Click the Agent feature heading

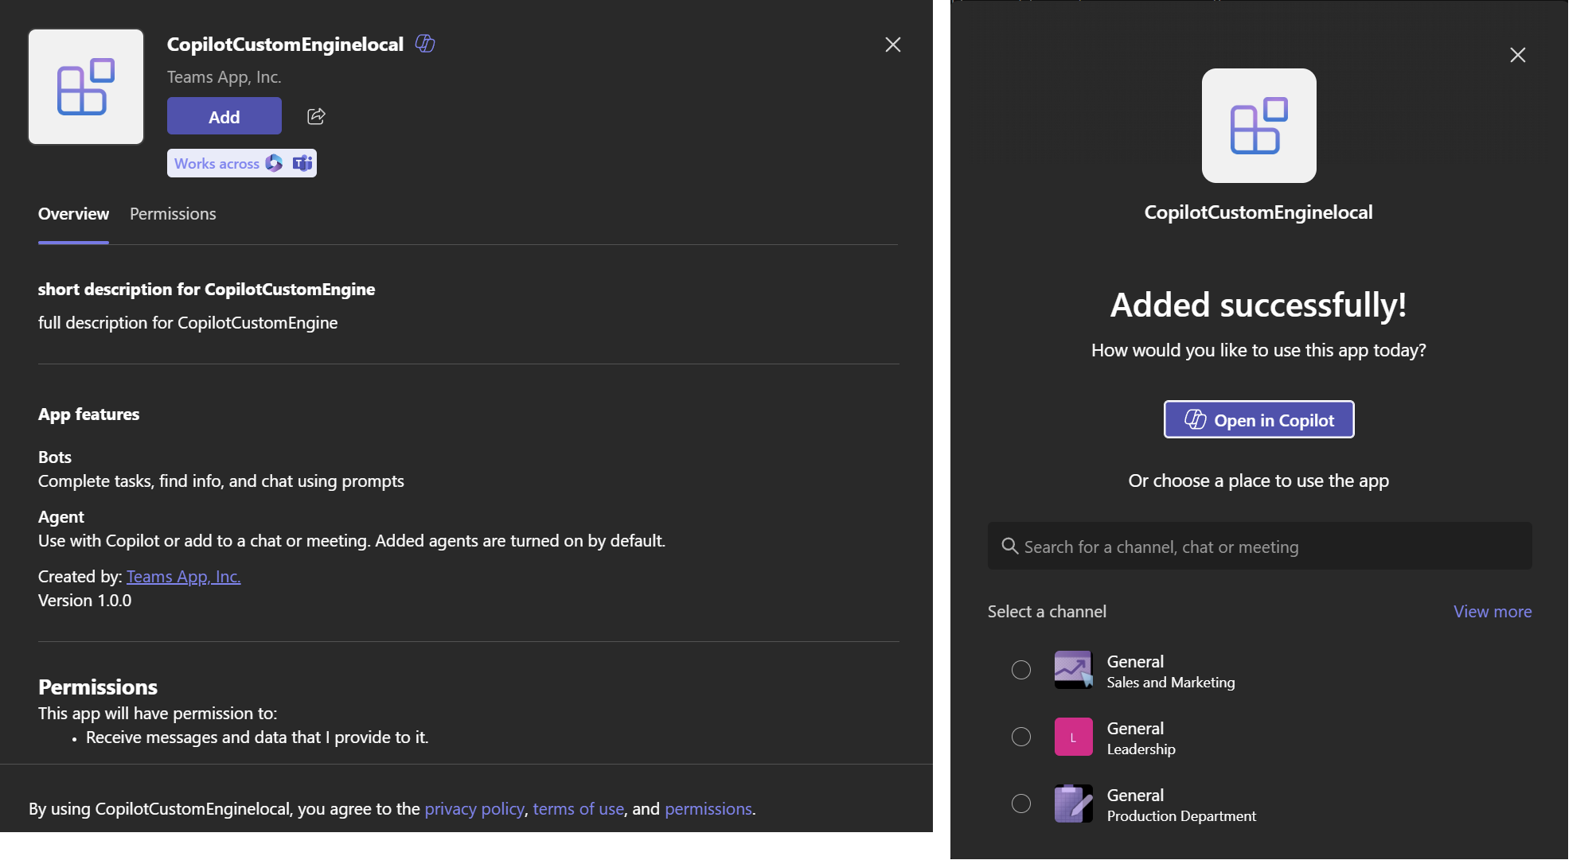point(61,516)
